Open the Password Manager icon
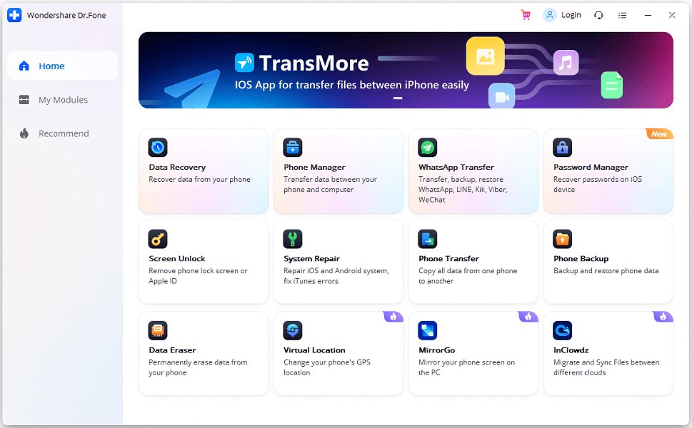692x428 pixels. tap(562, 148)
